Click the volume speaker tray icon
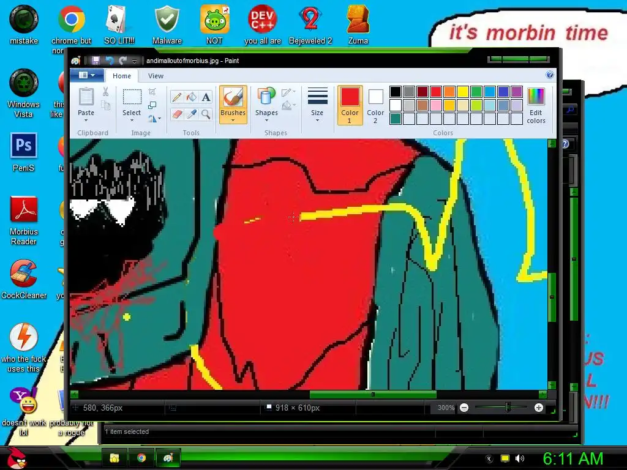Screen dimensions: 627x470 519,458
